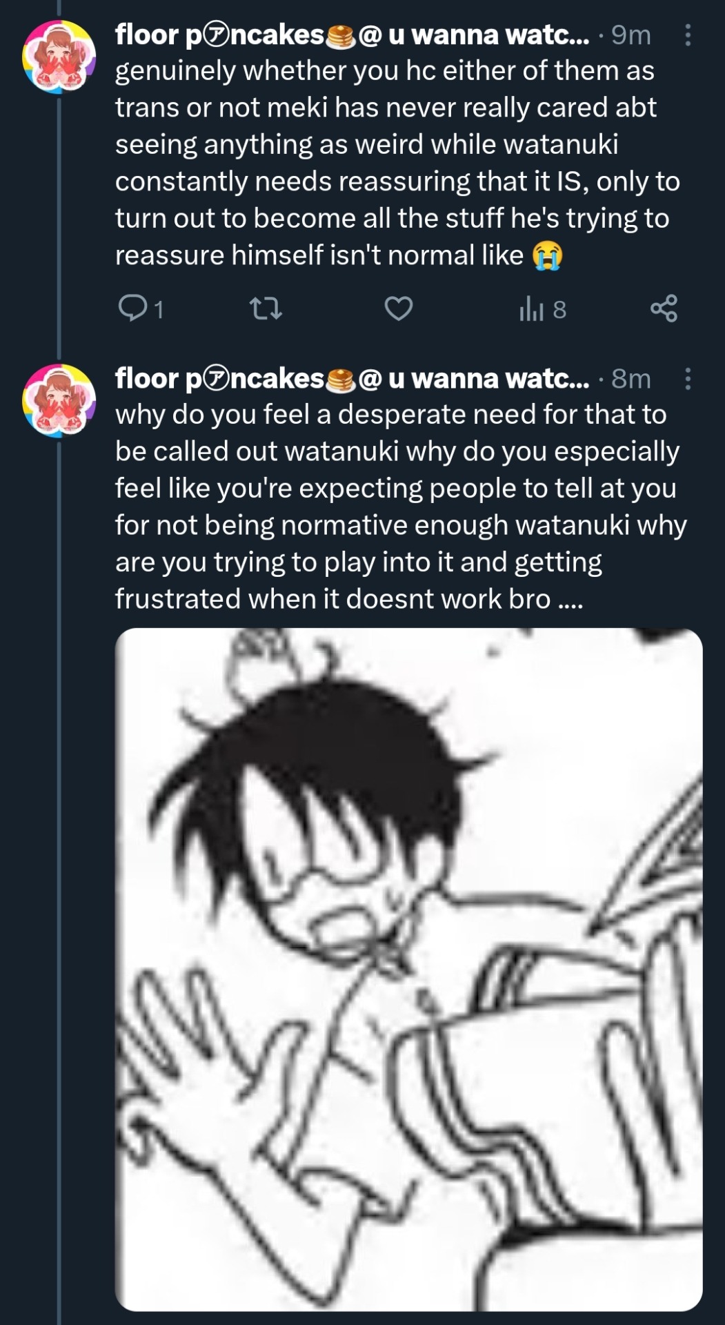
Task: Like the first tweet with heart icon
Action: [x=398, y=308]
